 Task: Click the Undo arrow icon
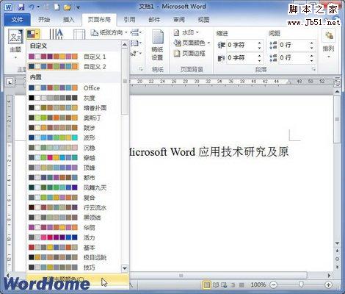click(32, 7)
